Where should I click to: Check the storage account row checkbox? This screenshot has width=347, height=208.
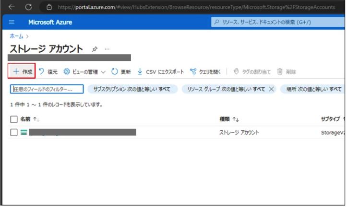(x=14, y=132)
